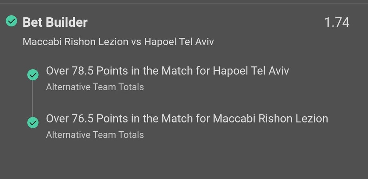Click the Maccabi Rishon Lezion name in the second leg
The height and width of the screenshot is (179, 368).
(x=270, y=118)
